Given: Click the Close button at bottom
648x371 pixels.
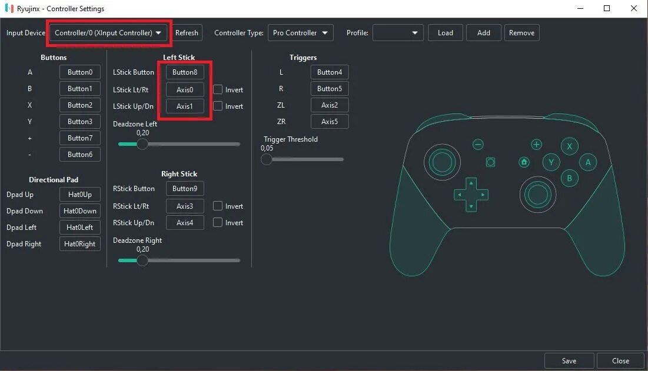Looking at the screenshot, I should point(620,360).
